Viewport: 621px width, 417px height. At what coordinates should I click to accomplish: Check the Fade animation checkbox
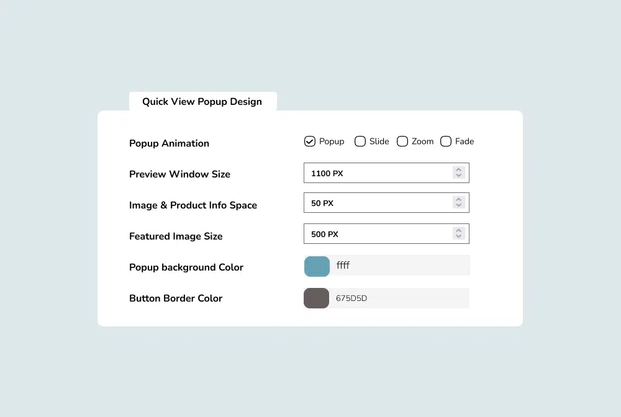446,141
